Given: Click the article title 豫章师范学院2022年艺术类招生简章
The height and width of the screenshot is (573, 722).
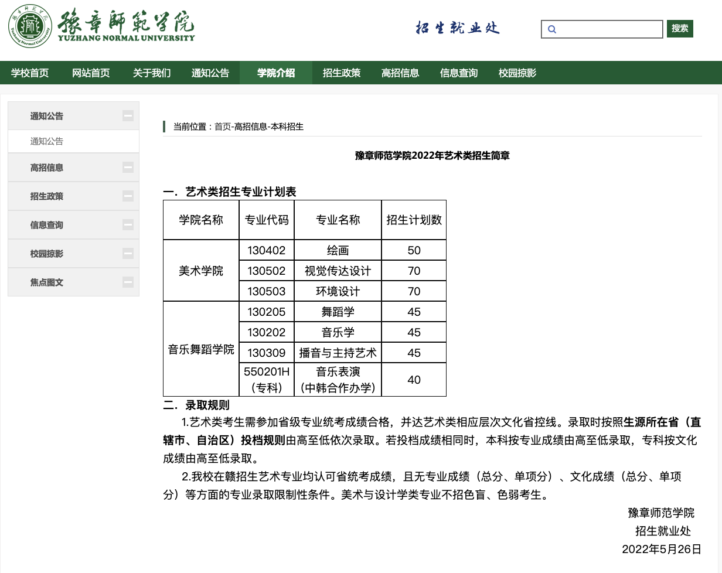Looking at the screenshot, I should (x=432, y=156).
